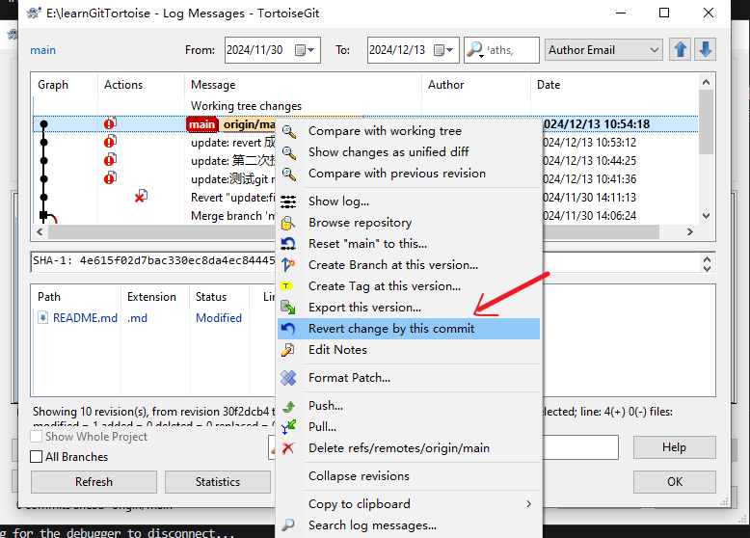Image resolution: width=750 pixels, height=538 pixels.
Task: Click the main branch link
Action: tap(43, 50)
